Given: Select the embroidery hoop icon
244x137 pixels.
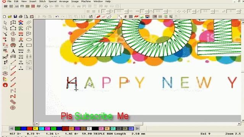Looking at the screenshot, I should pos(5,73).
